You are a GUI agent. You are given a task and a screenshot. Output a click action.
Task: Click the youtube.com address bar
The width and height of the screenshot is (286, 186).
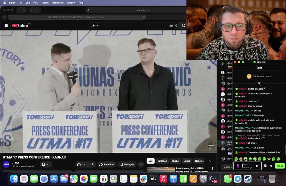(143, 10)
